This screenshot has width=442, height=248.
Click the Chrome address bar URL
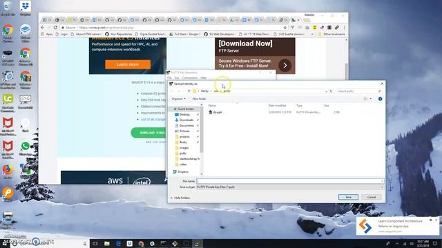point(106,28)
